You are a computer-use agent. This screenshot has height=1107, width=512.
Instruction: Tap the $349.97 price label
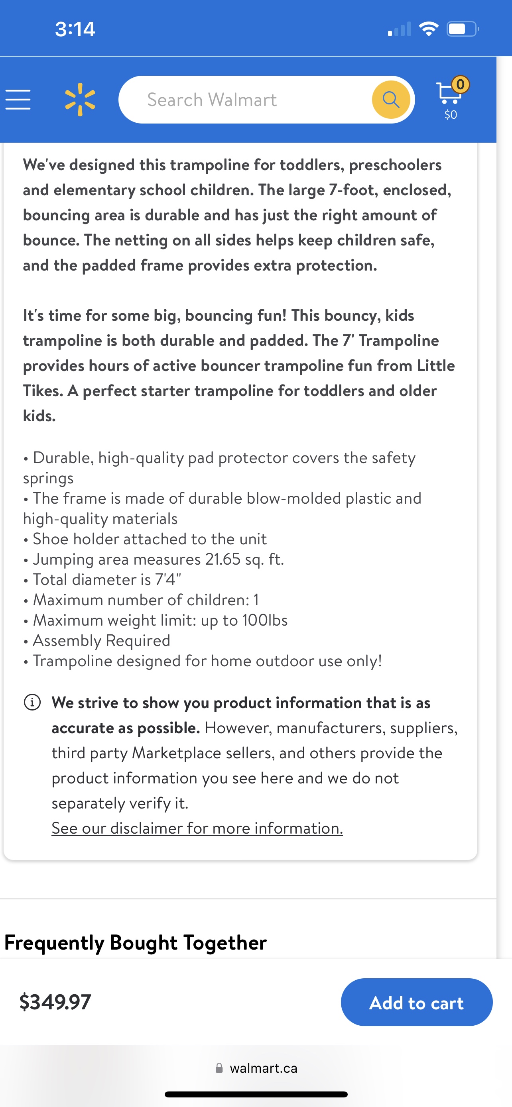pyautogui.click(x=55, y=1002)
